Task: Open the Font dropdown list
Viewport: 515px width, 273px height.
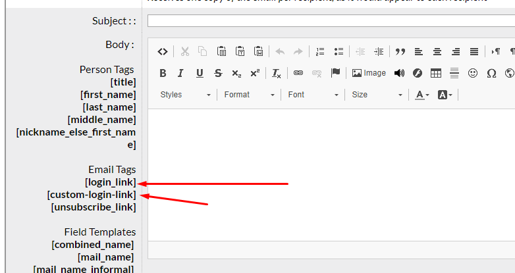Action: pyautogui.click(x=313, y=95)
